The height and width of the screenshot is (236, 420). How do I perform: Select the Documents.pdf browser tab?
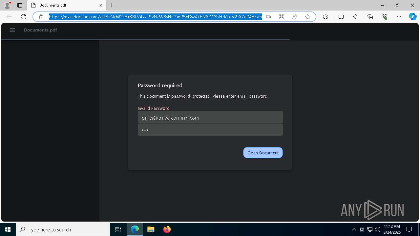point(67,5)
